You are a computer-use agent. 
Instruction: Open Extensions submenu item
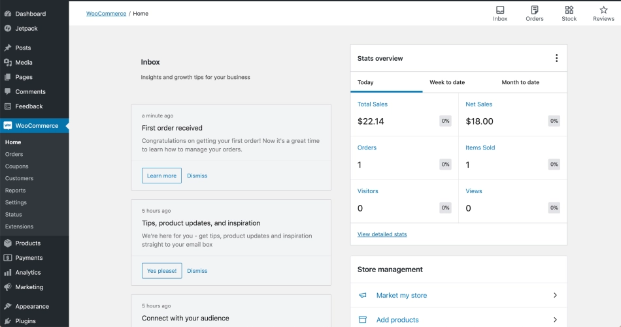(19, 226)
